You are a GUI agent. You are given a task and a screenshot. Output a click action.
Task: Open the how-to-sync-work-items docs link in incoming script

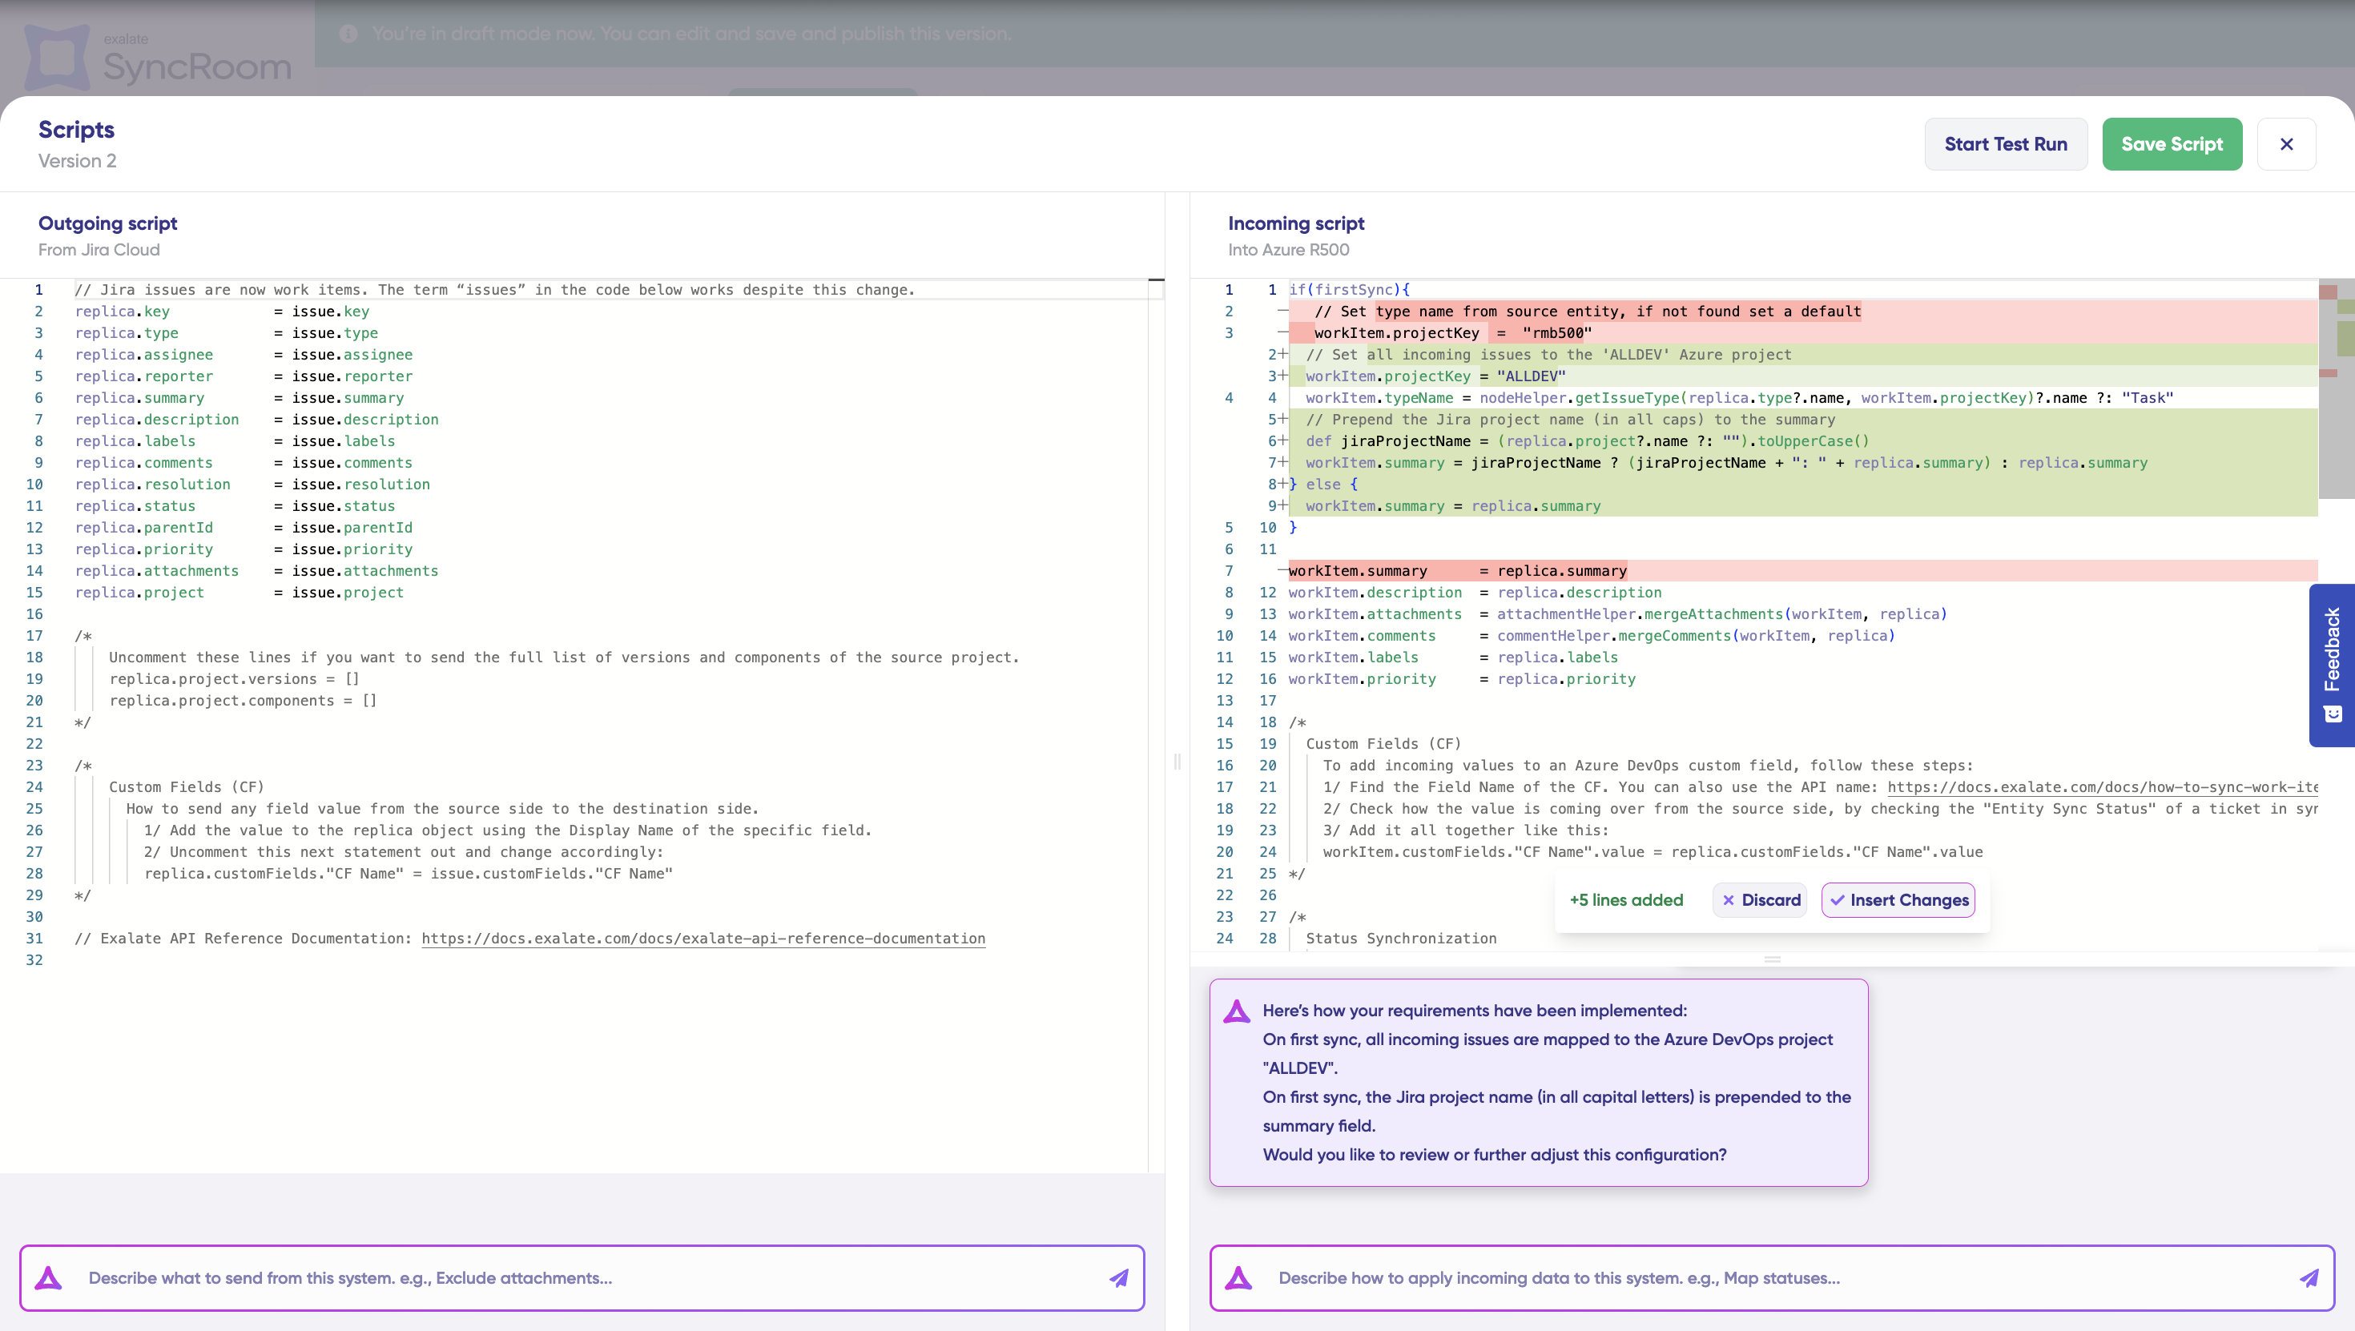pyautogui.click(x=2103, y=787)
